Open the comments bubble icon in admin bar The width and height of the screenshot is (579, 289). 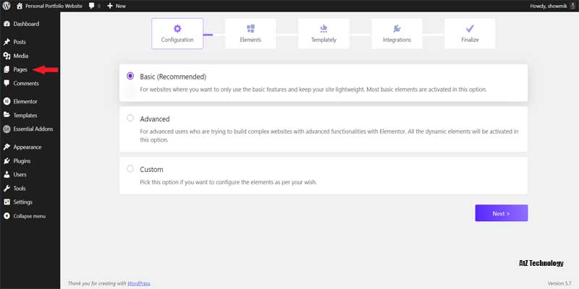(92, 6)
